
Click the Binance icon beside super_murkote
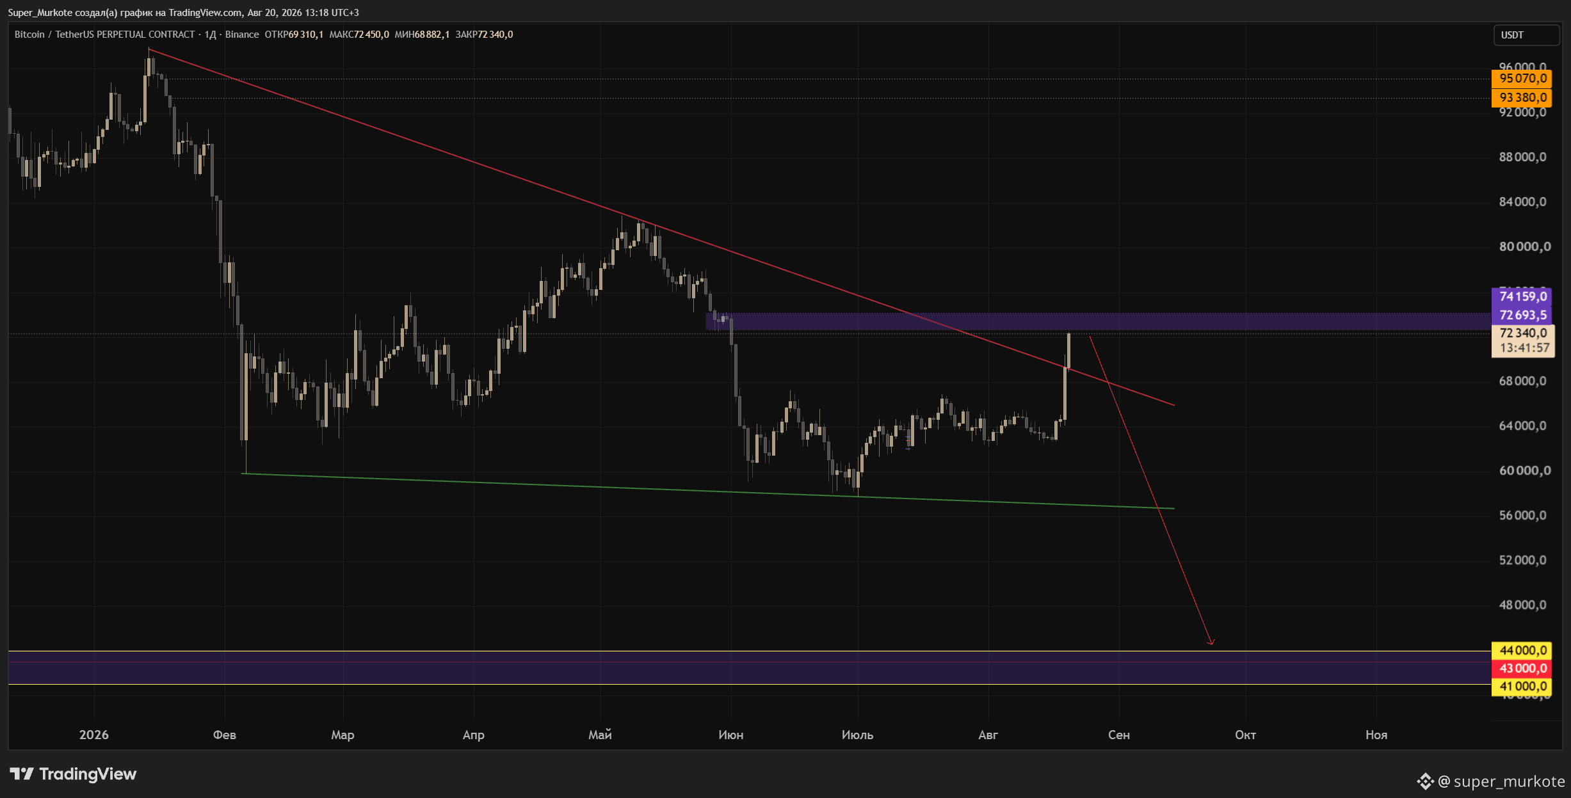click(1425, 781)
